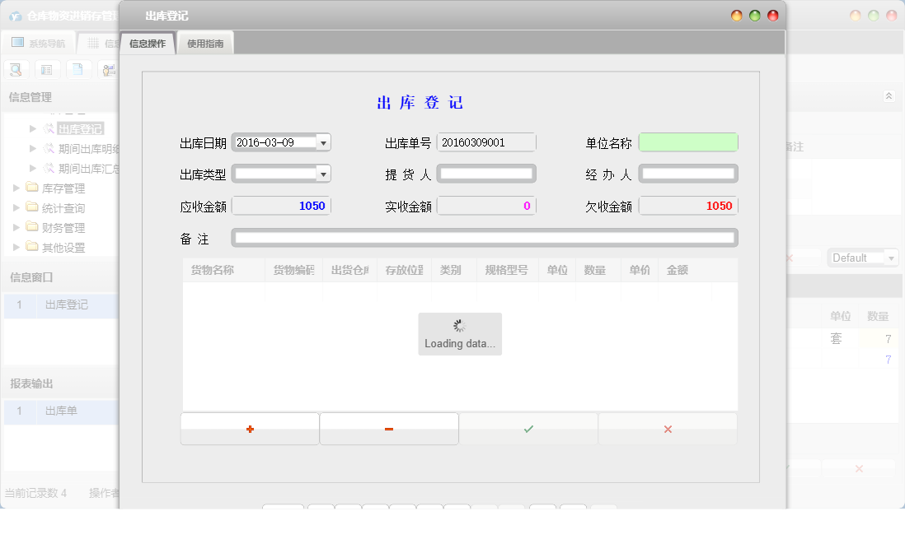Click the red X icon to cancel the entry
Screen dimensions: 905x539
coord(667,428)
